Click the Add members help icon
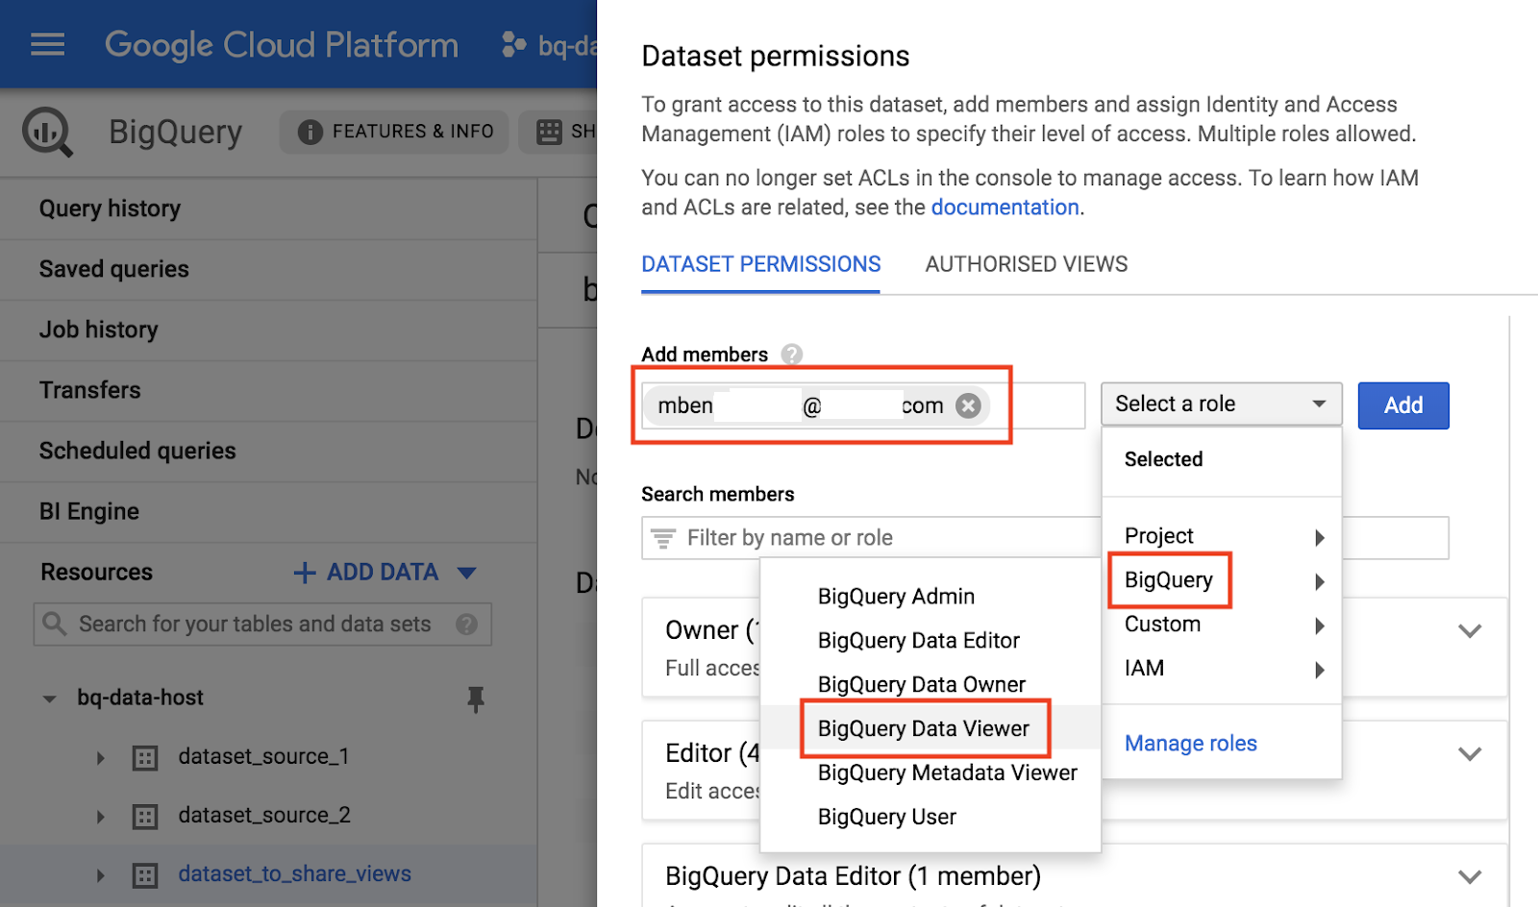The height and width of the screenshot is (907, 1538). tap(791, 355)
